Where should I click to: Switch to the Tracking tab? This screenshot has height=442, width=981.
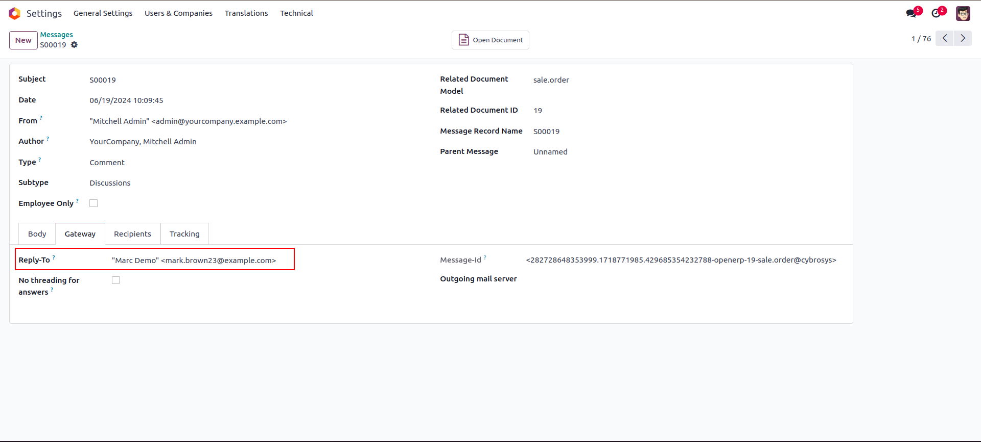click(184, 233)
